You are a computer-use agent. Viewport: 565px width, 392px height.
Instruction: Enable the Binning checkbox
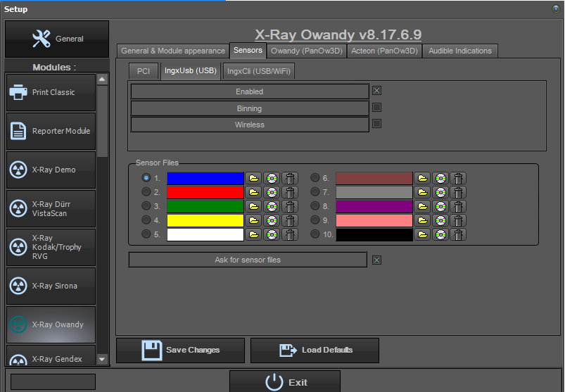click(376, 108)
